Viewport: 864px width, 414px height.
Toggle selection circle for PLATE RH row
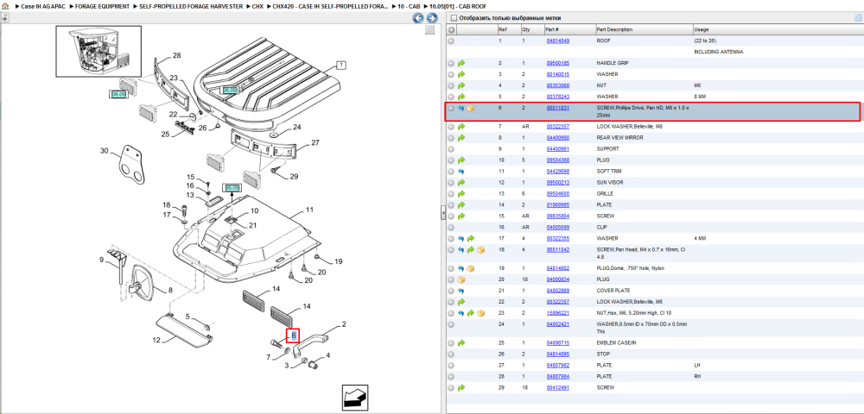(x=451, y=377)
